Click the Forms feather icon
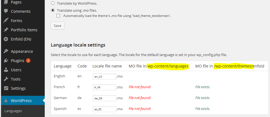270x117 pixels. (x=6, y=21)
